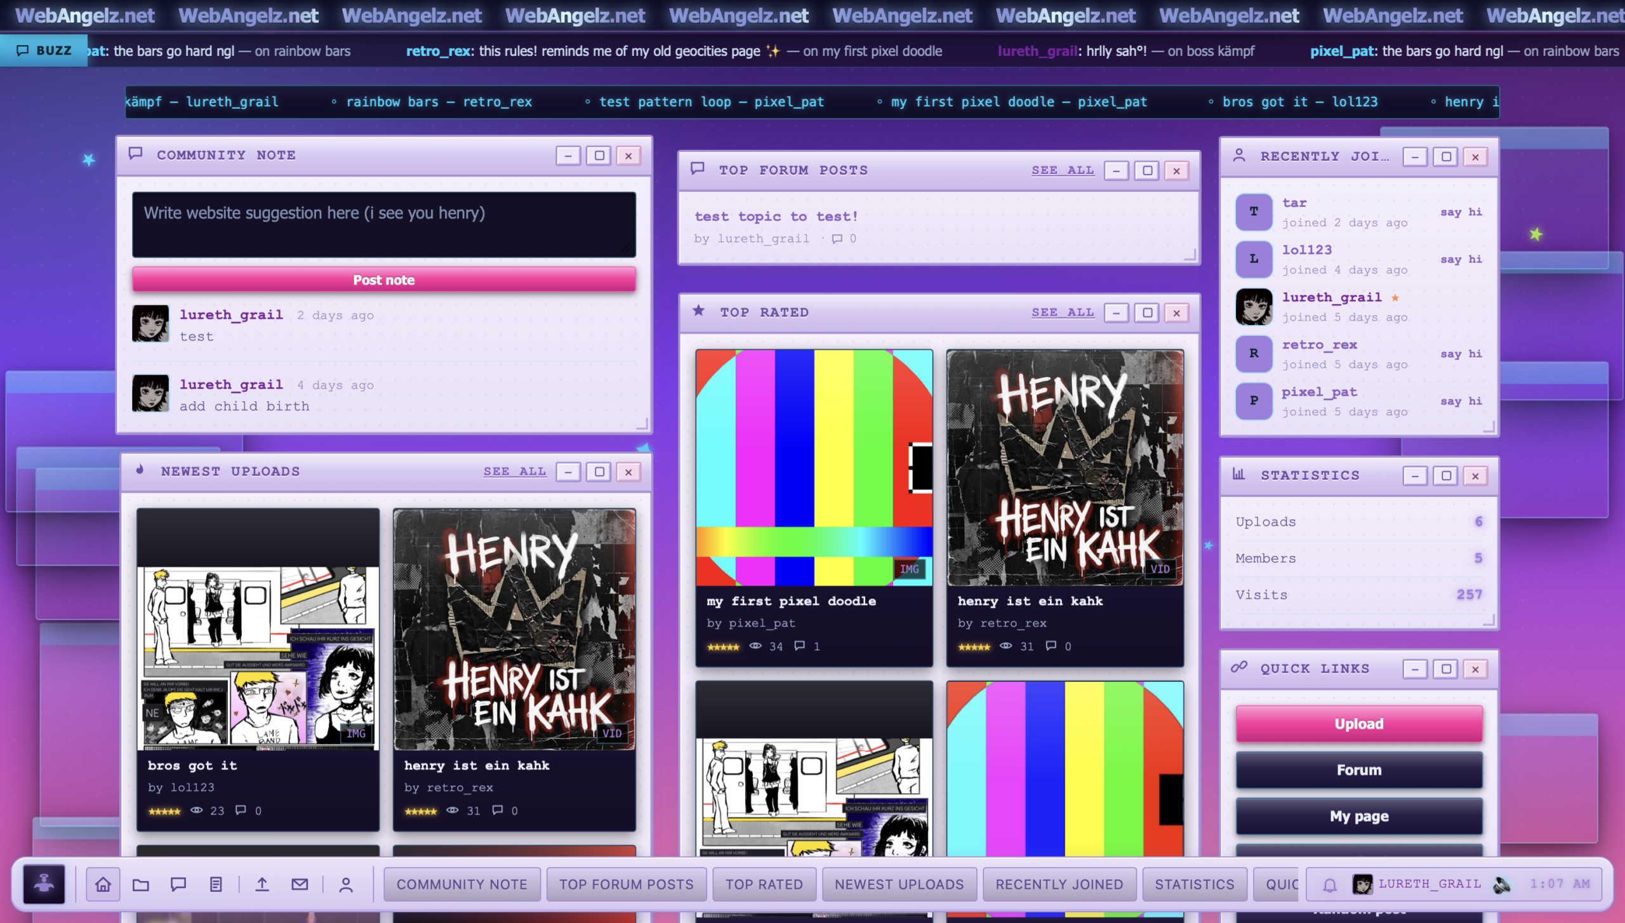1625x923 pixels.
Task: Open the mail envelope taskbar icon
Action: 300,884
